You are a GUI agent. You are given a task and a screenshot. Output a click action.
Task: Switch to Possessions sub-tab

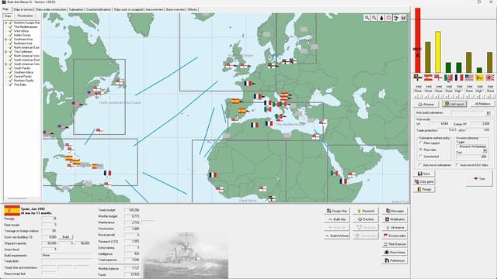point(25,15)
